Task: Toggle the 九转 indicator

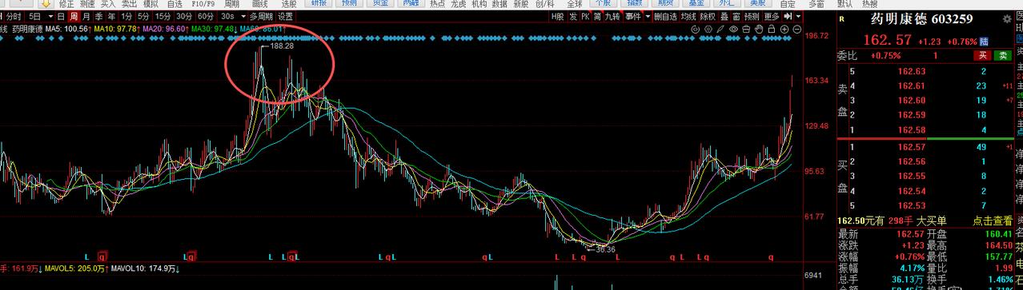Action: click(x=612, y=16)
